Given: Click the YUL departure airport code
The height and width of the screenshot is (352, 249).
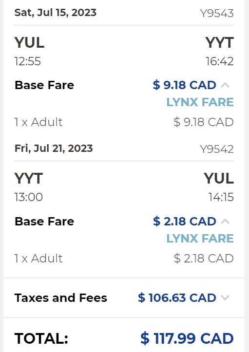Looking at the screenshot, I should [x=29, y=42].
